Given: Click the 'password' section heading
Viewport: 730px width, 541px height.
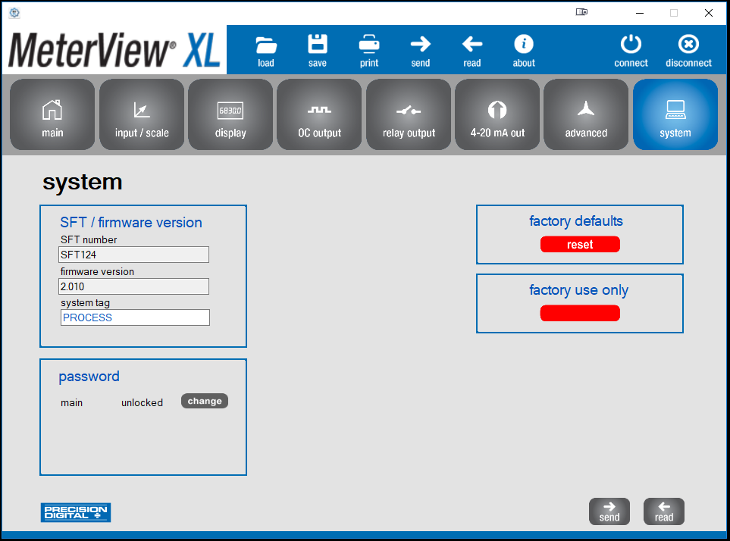Looking at the screenshot, I should click(x=89, y=377).
